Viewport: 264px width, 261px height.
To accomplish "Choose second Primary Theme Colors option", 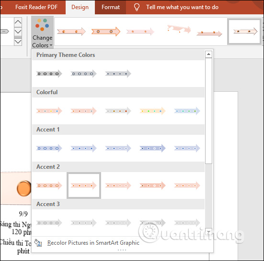I will [x=83, y=74].
